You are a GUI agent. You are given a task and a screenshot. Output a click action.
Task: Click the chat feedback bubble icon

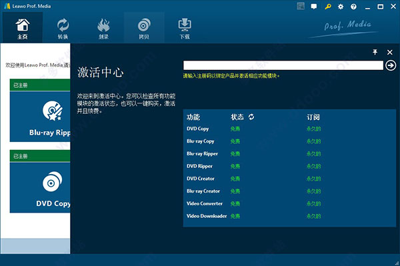[x=314, y=7]
